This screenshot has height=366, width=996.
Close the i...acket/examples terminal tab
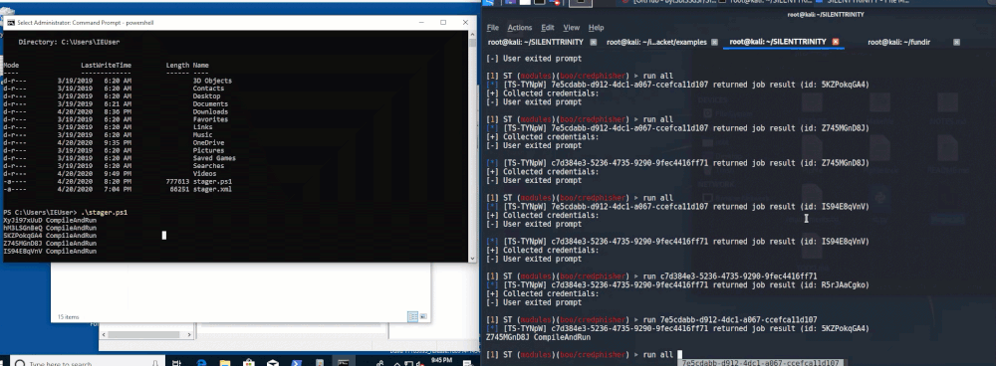coord(714,43)
